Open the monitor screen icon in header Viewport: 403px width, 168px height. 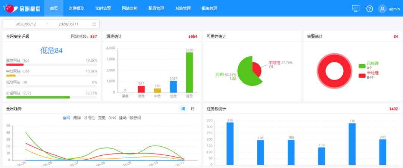[x=356, y=9]
